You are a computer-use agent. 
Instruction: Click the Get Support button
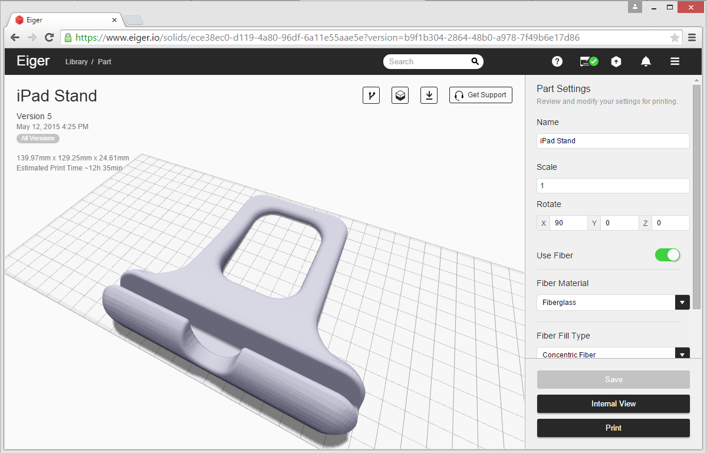click(481, 95)
